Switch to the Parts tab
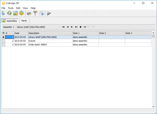The width and height of the screenshot is (157, 114). [x=24, y=21]
